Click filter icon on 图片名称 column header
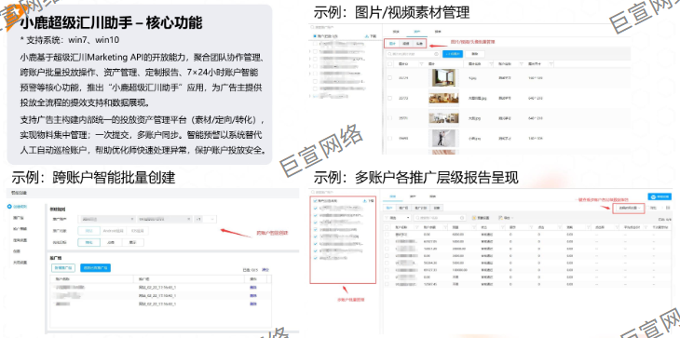The width and height of the screenshot is (680, 338). tap(491, 64)
